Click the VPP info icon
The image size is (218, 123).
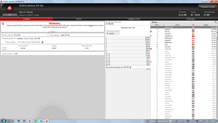130,67
